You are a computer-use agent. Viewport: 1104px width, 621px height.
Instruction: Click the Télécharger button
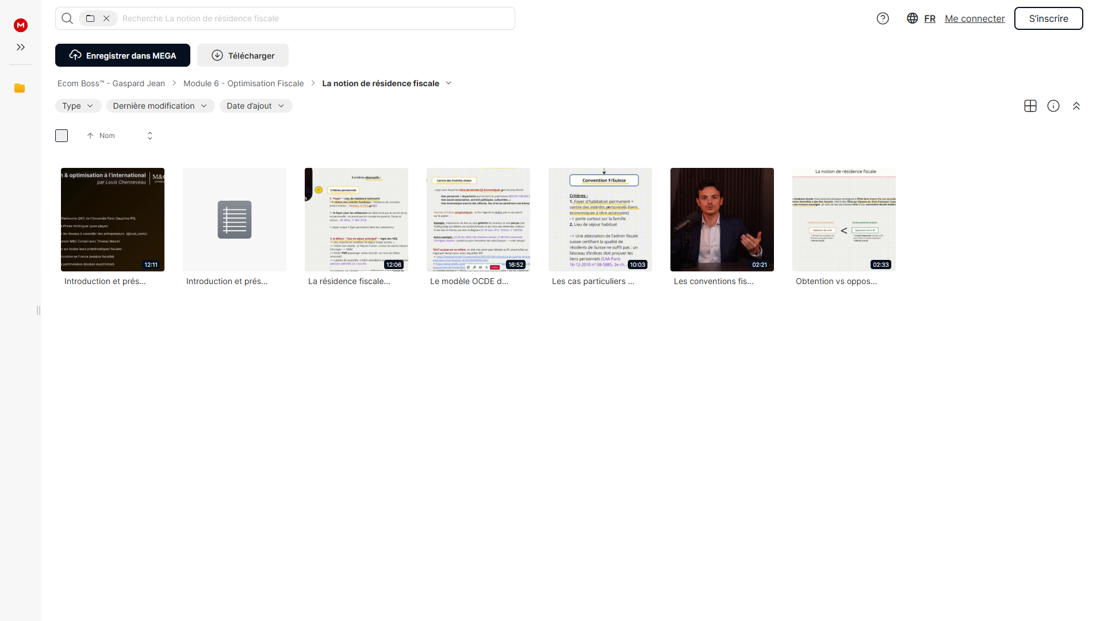pyautogui.click(x=243, y=55)
